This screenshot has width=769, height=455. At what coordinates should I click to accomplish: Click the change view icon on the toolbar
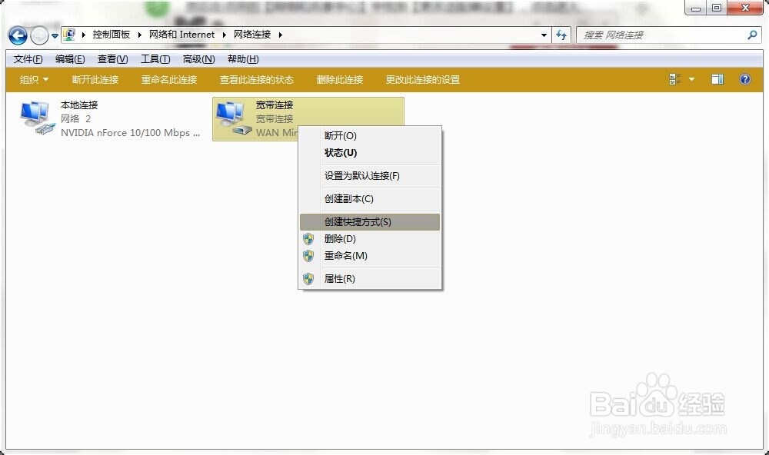675,78
